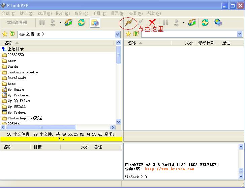Open the 命令(C) menu
245x188 pixels.
[81, 14]
